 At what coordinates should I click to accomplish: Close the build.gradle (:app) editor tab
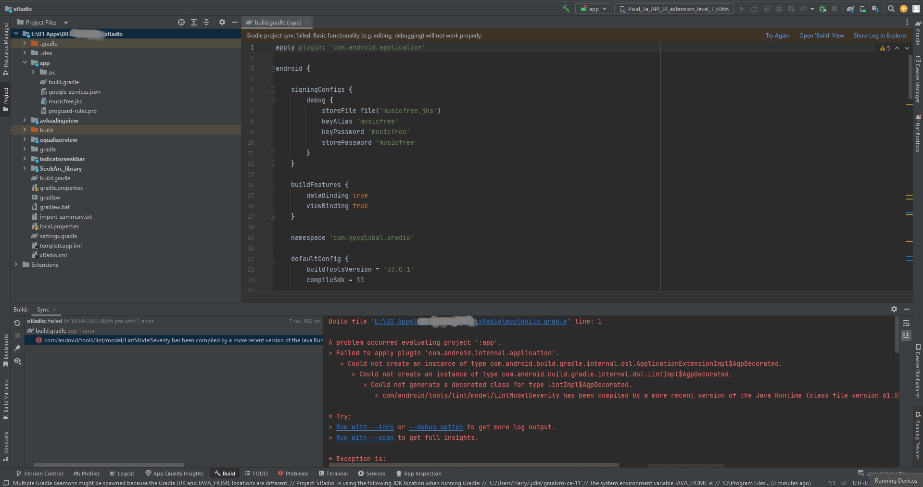pyautogui.click(x=307, y=22)
